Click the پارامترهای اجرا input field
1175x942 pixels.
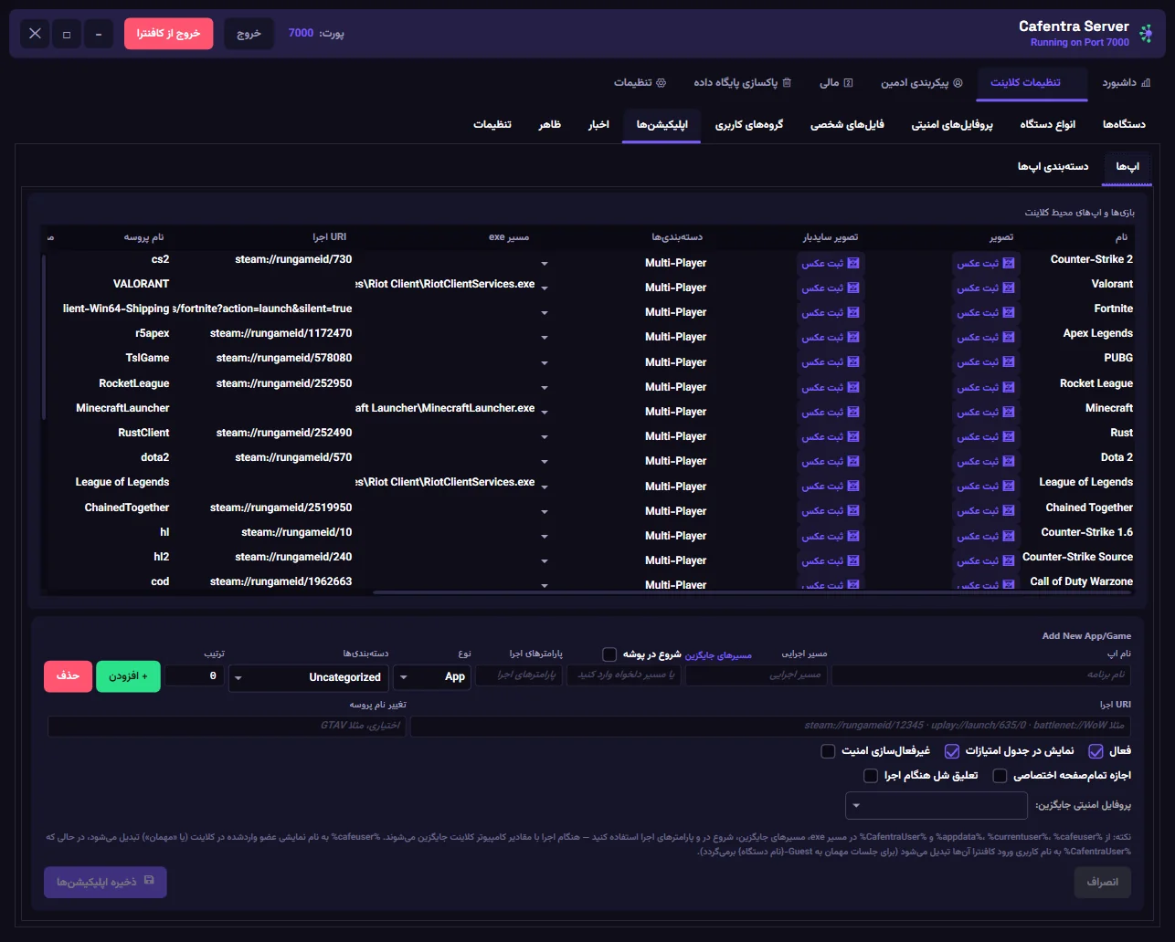click(x=519, y=675)
